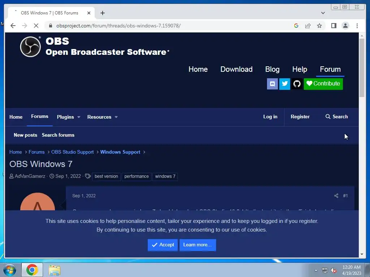The image size is (370, 277).
Task: Select the best version tag
Action: coord(106,176)
